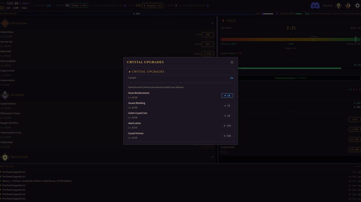Click the 2:31 next wave timer

point(291,28)
